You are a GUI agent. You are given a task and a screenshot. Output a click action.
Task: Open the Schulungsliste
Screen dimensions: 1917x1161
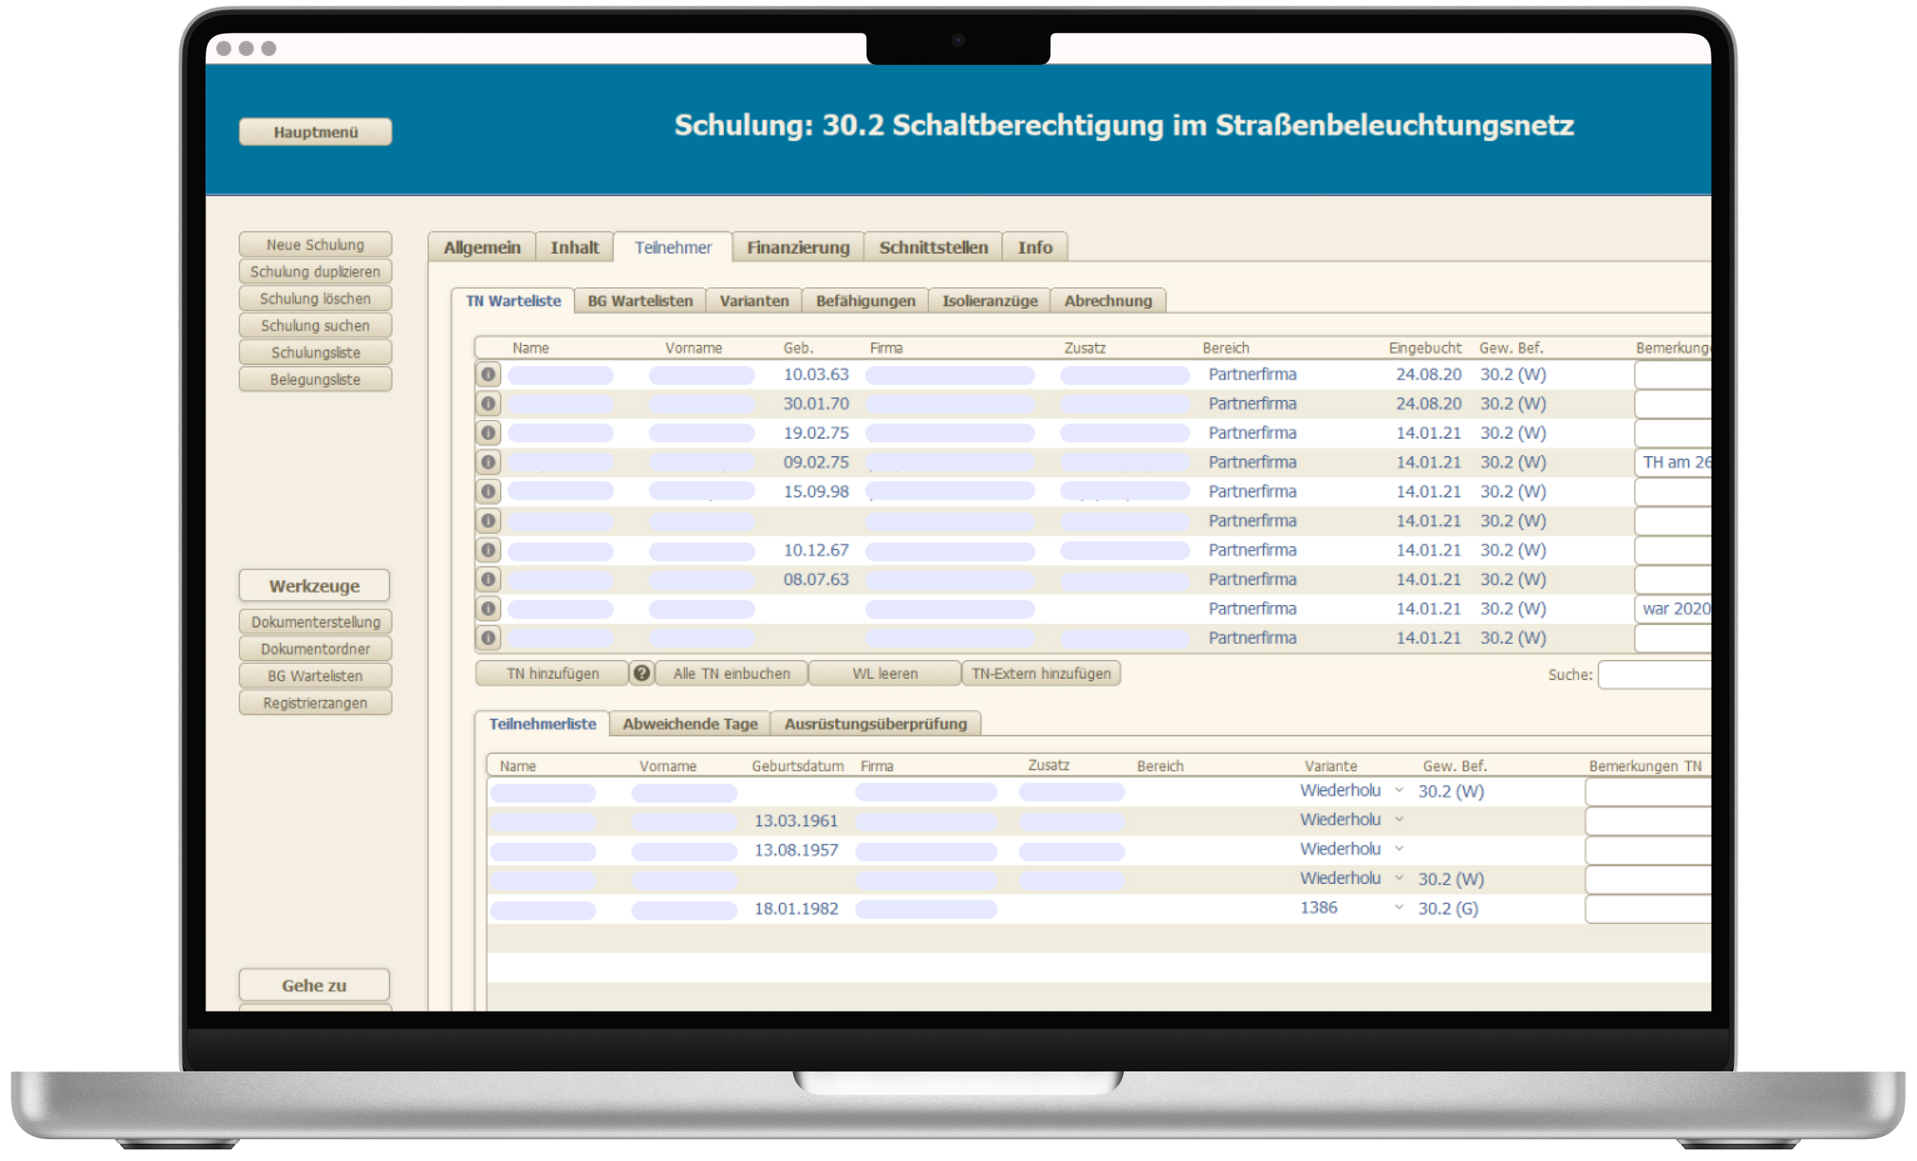click(315, 352)
